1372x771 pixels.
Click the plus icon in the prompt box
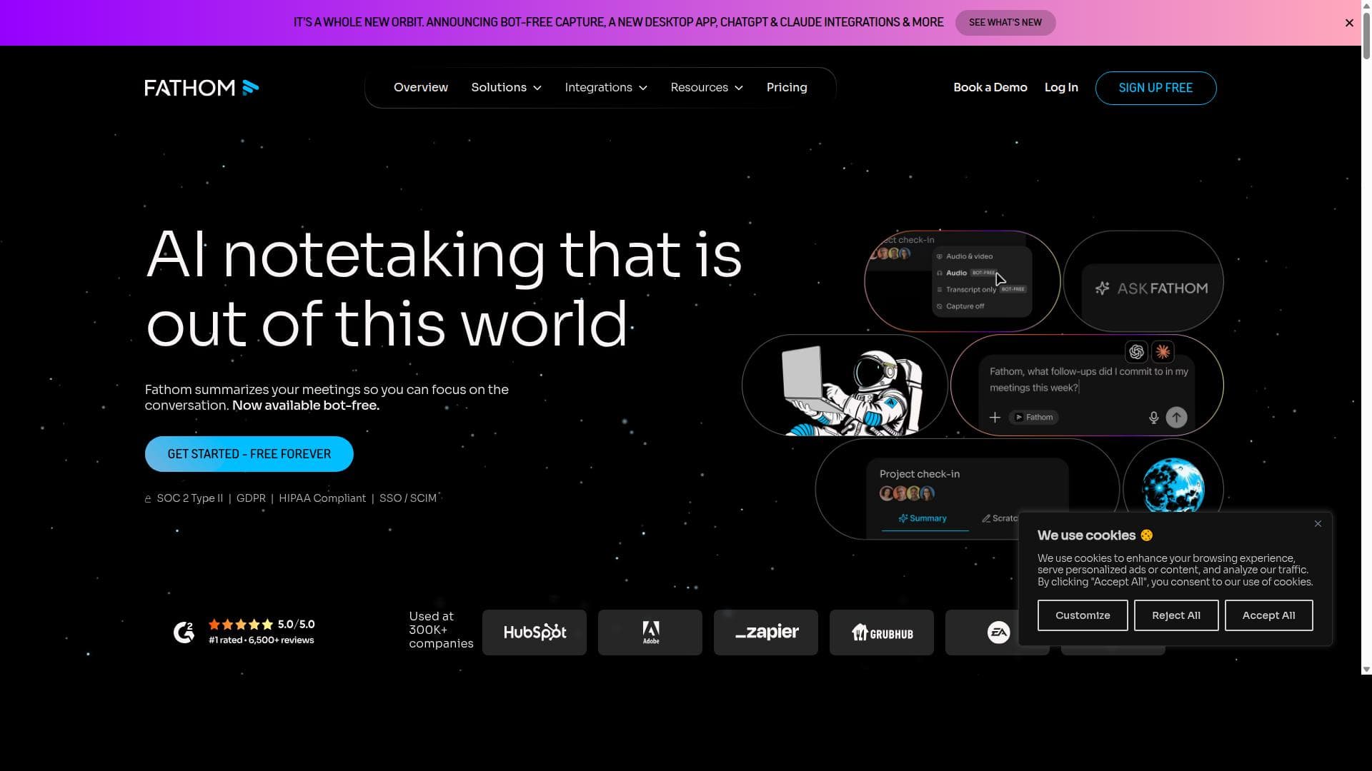click(995, 418)
